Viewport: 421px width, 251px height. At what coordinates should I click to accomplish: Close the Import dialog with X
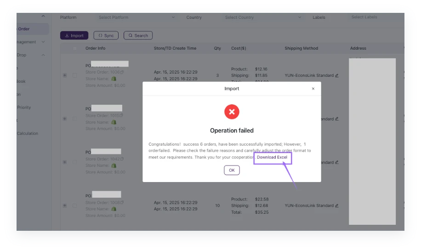[313, 89]
